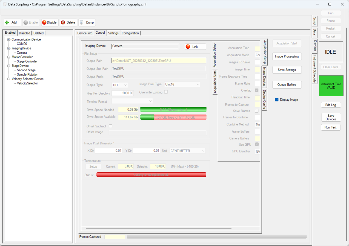Open the Image Pixel Type dropdown
This screenshot has height=246, width=349.
click(182, 84)
